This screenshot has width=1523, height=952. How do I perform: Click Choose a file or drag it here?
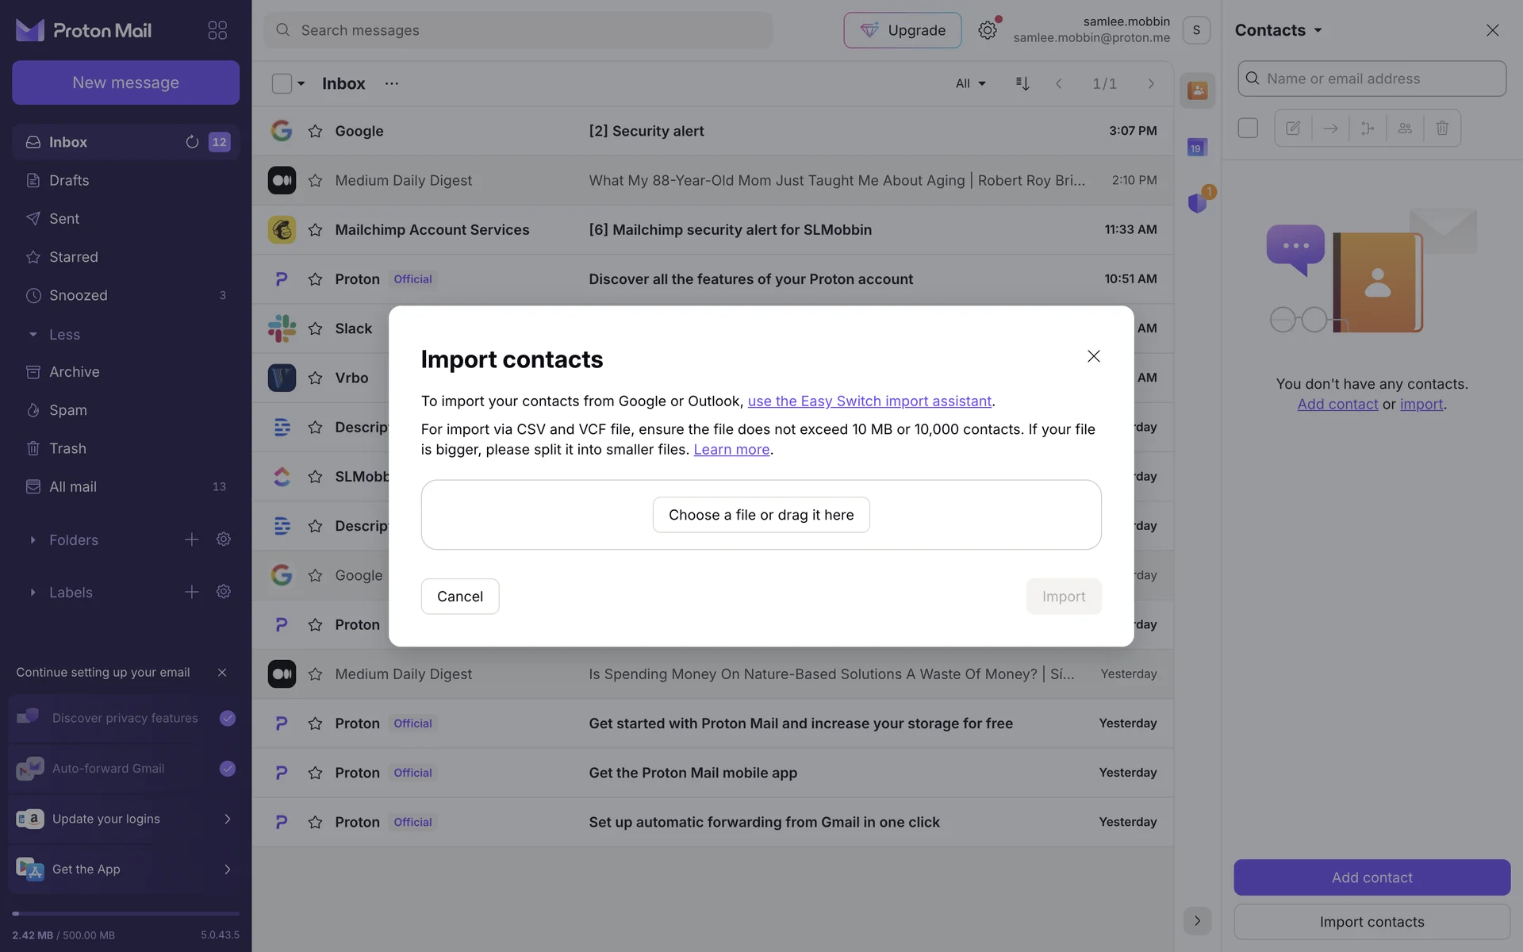coord(761,515)
